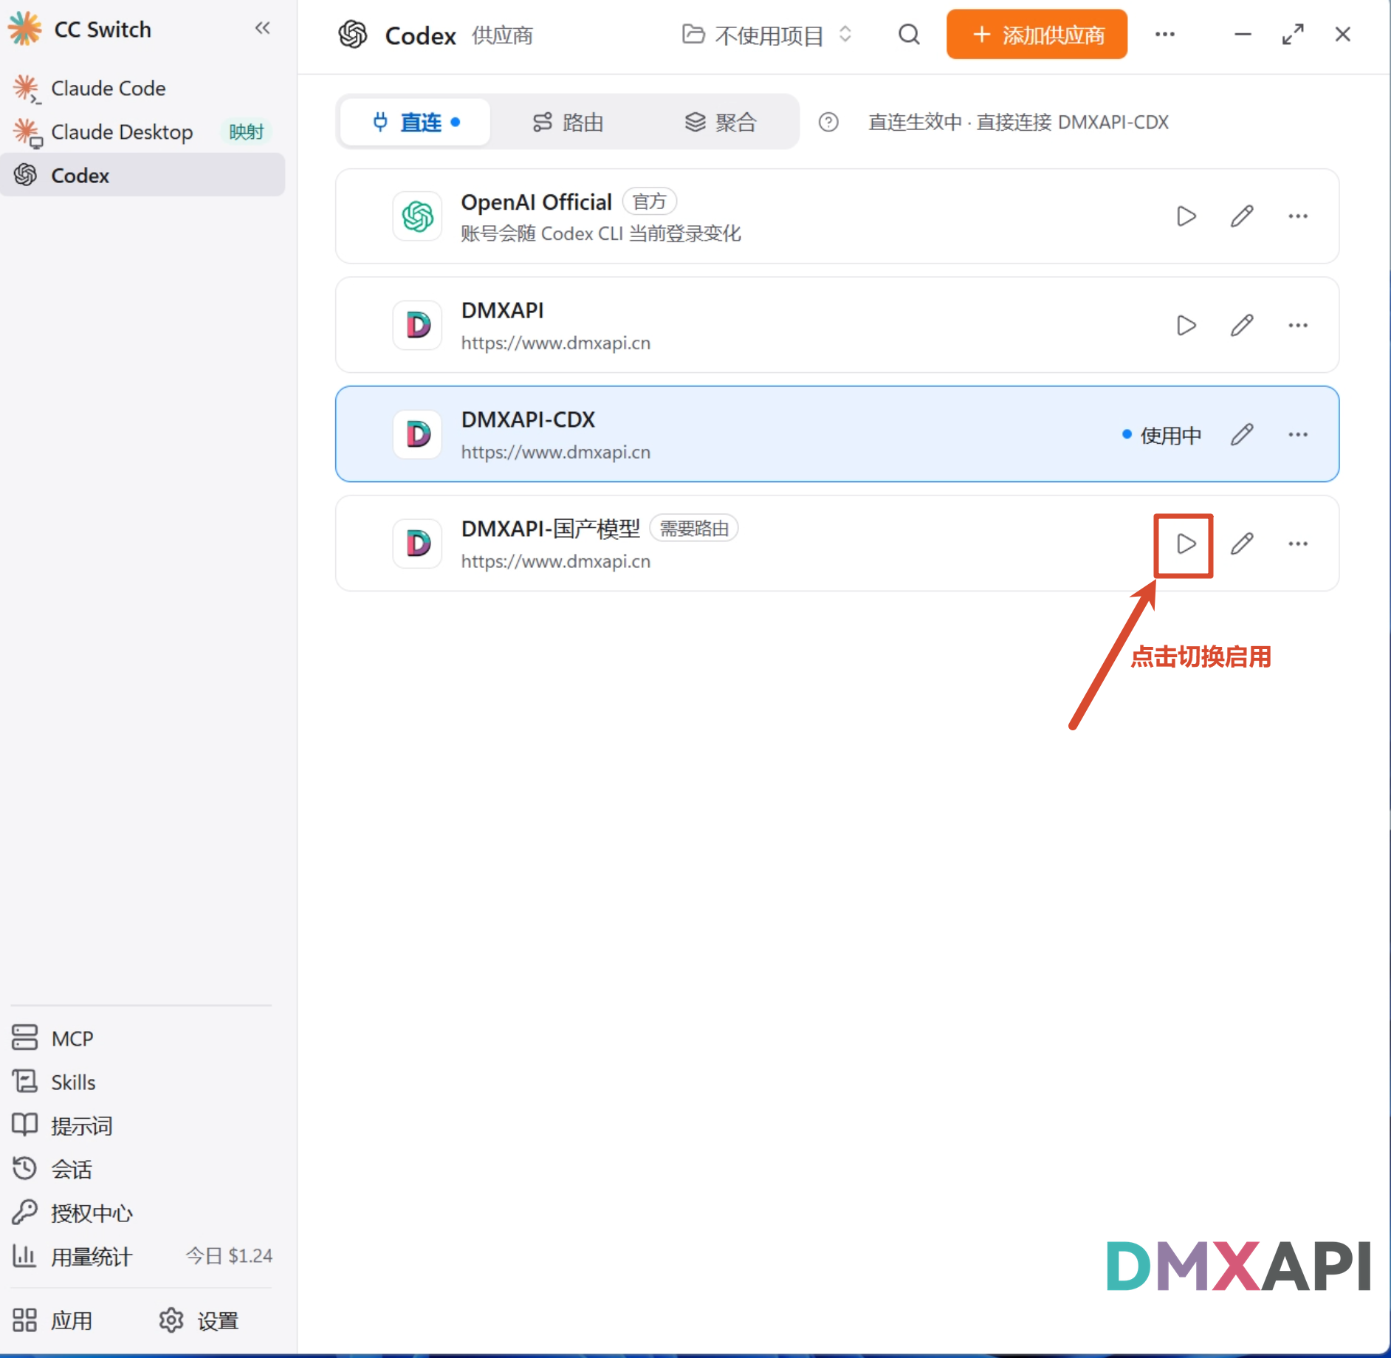Click the search magnifier icon

tap(909, 35)
